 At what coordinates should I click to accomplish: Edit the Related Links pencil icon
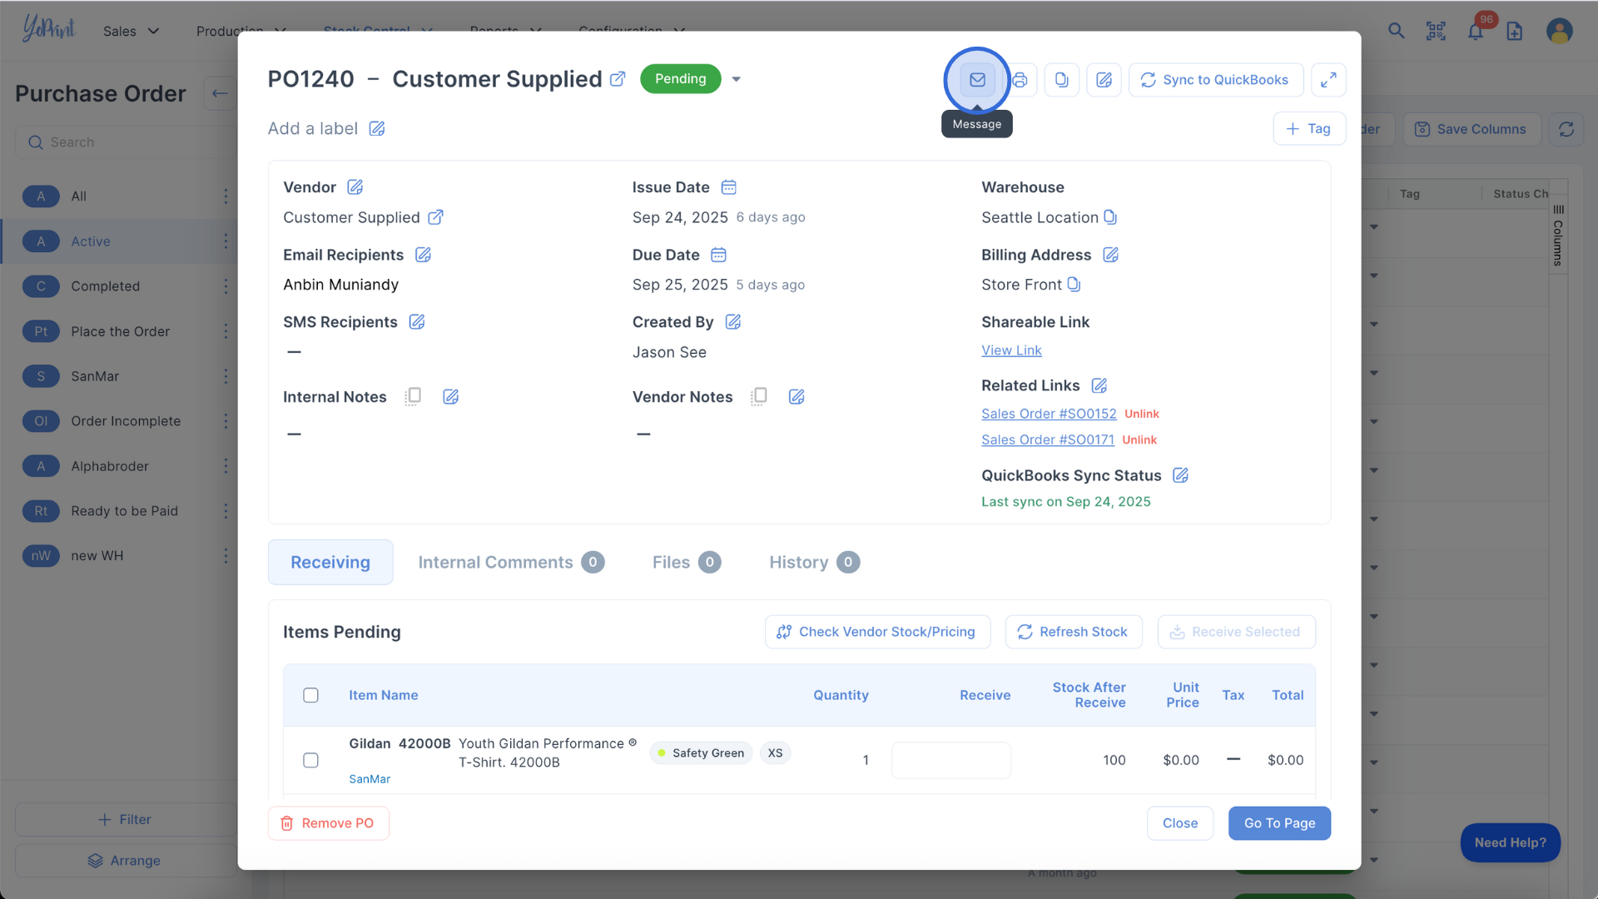[x=1099, y=385]
